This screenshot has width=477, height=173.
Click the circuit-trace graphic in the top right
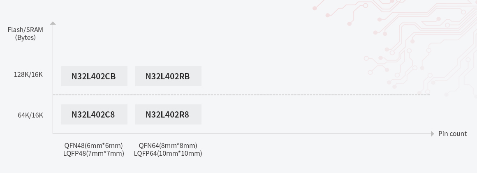(395, 45)
